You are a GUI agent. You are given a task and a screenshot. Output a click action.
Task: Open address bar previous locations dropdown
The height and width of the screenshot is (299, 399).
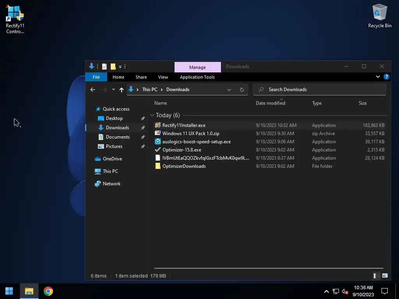click(x=229, y=90)
